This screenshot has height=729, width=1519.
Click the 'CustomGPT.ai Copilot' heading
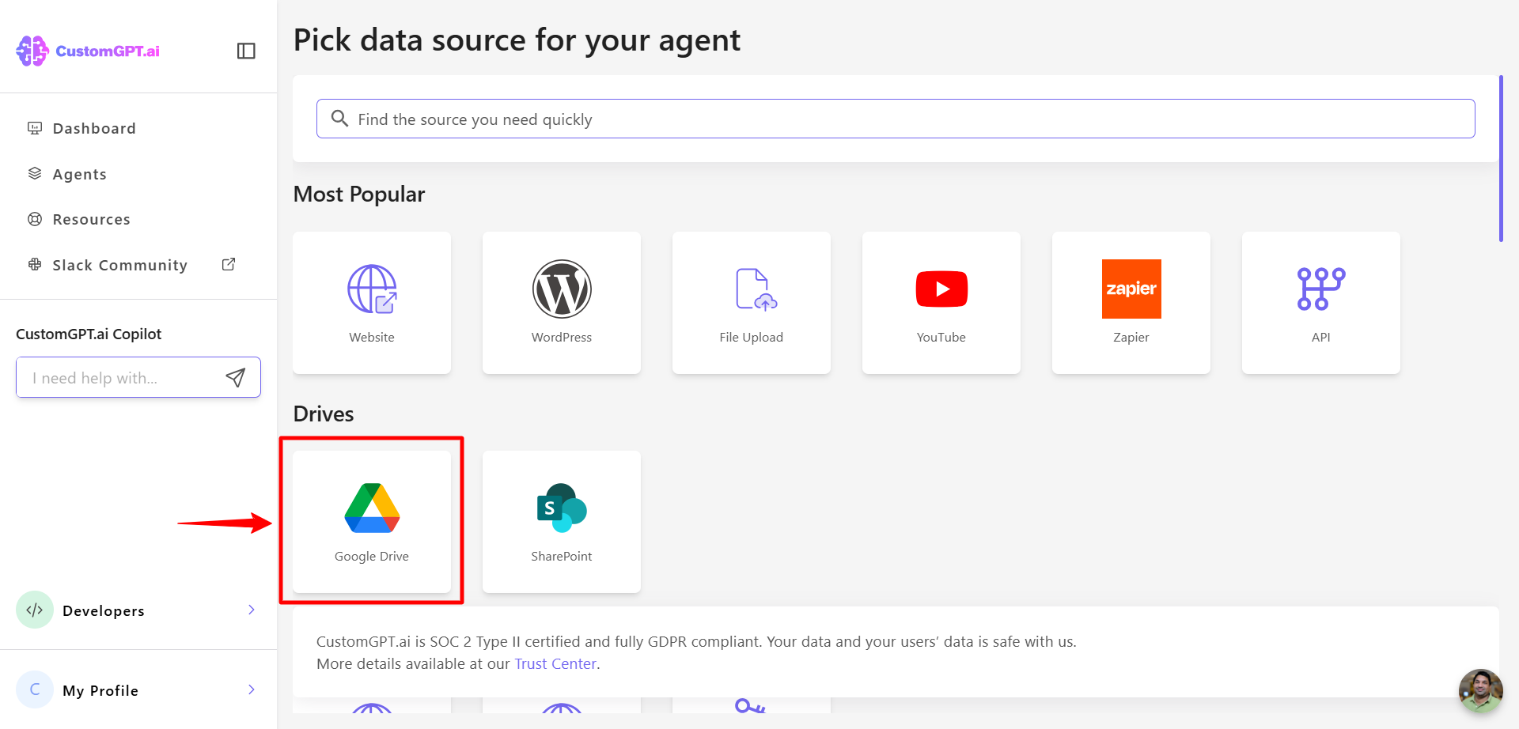(x=89, y=334)
